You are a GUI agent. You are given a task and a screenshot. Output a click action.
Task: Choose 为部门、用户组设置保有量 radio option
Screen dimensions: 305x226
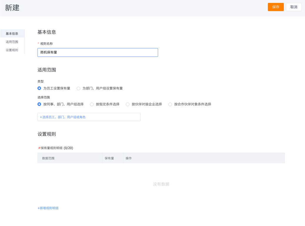click(78, 88)
